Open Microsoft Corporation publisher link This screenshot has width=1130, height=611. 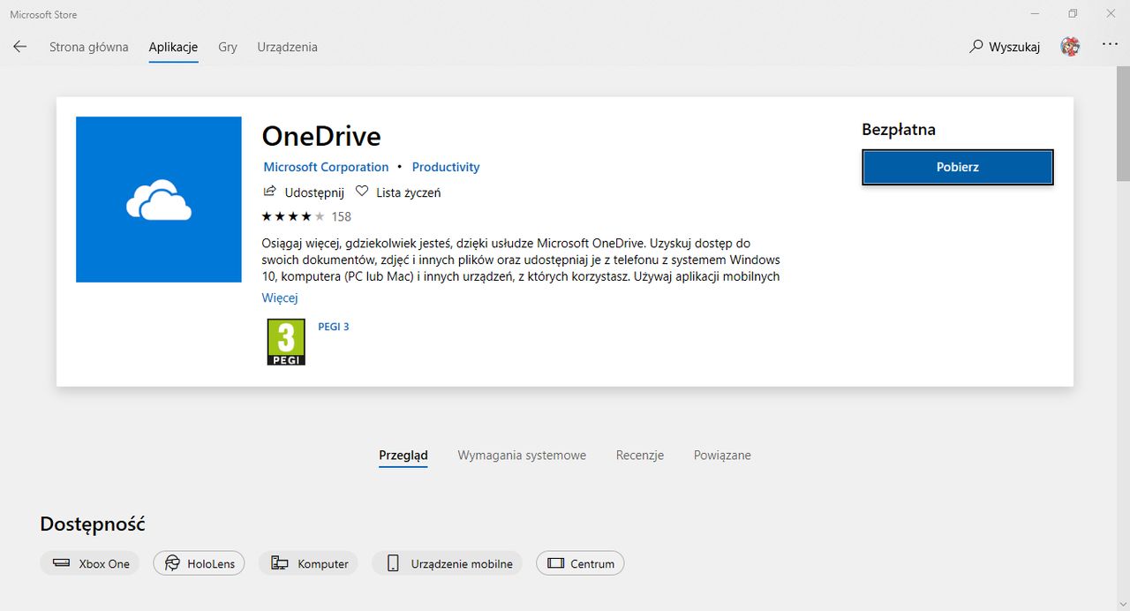point(326,167)
